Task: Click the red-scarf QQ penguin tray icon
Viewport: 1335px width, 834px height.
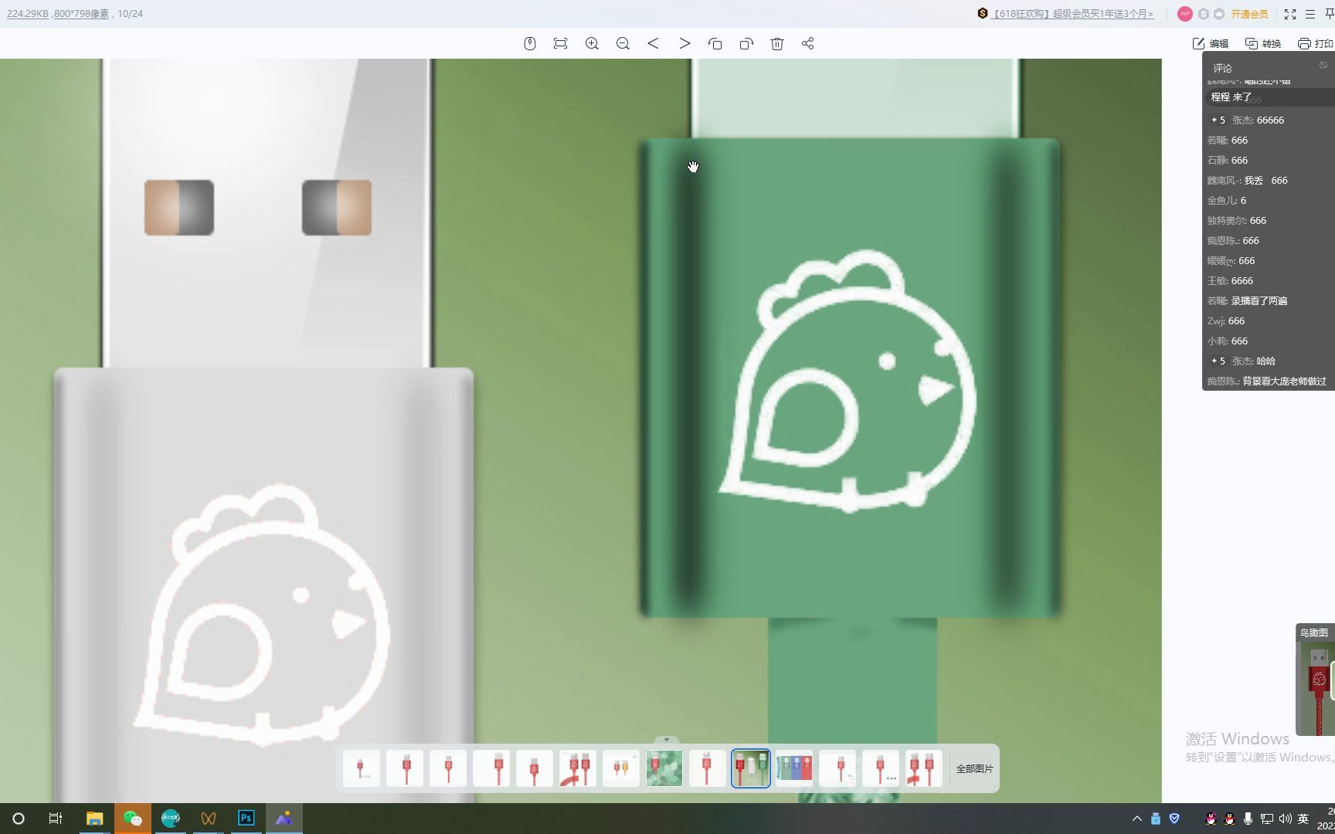Action: pos(1229,819)
